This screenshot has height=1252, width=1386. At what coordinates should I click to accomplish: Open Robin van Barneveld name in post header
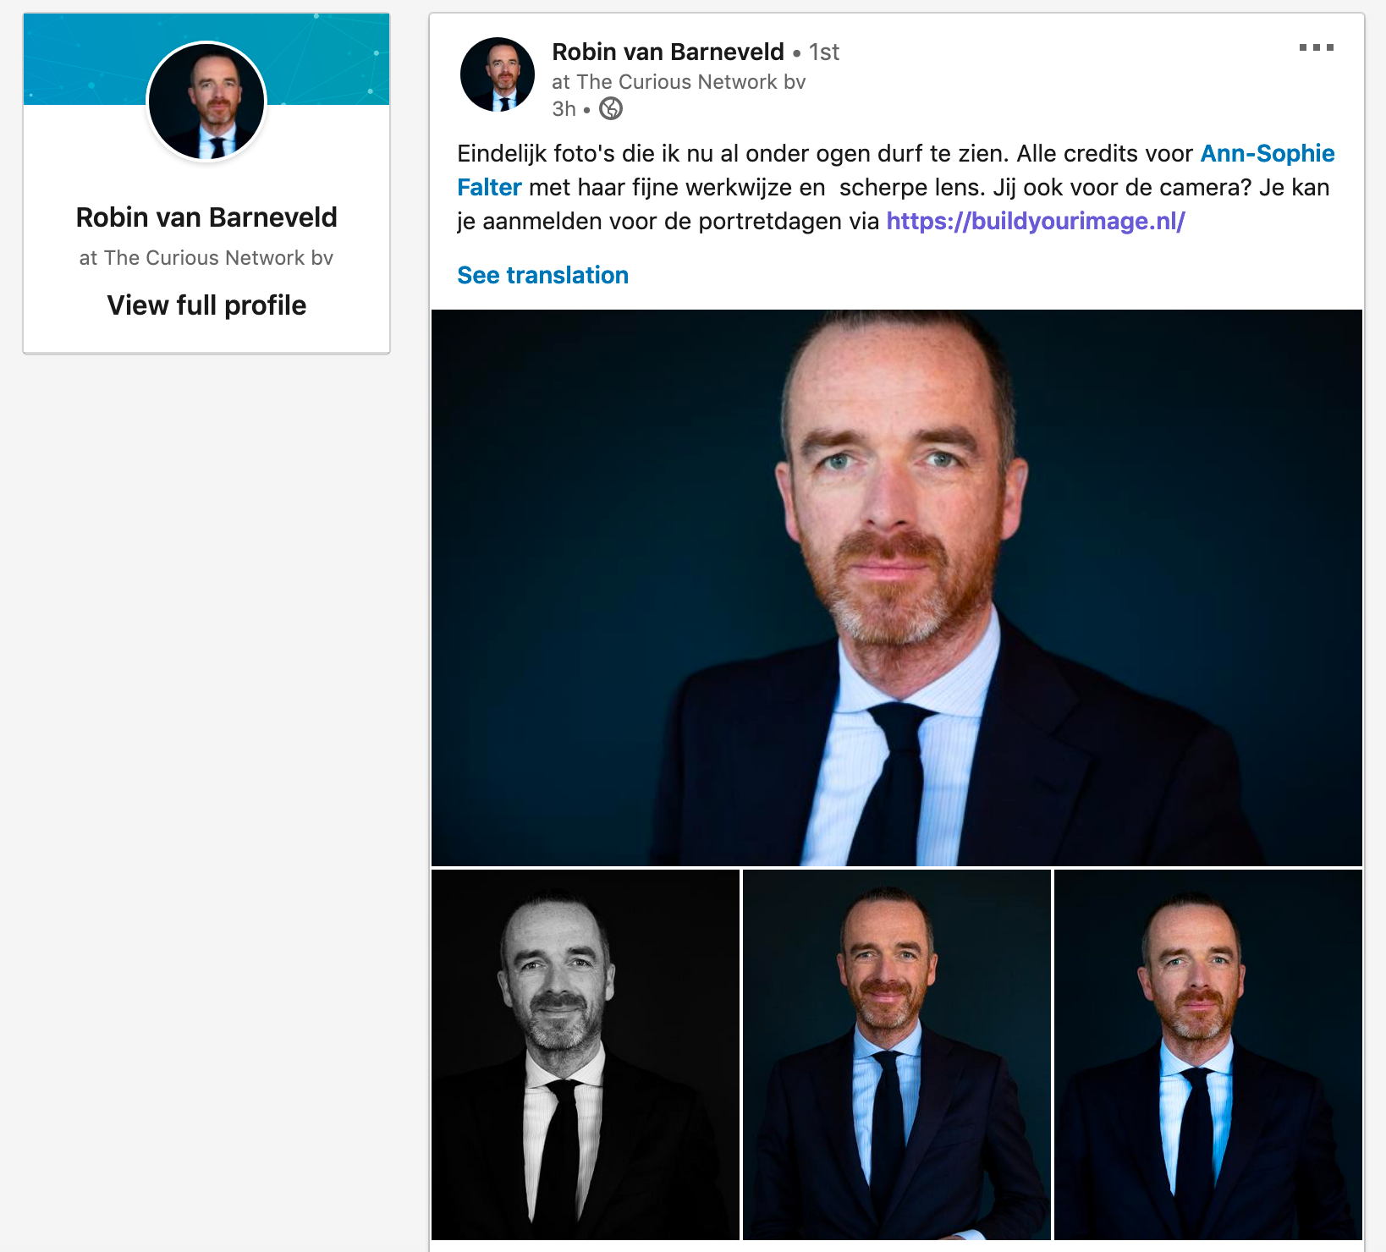pos(668,52)
